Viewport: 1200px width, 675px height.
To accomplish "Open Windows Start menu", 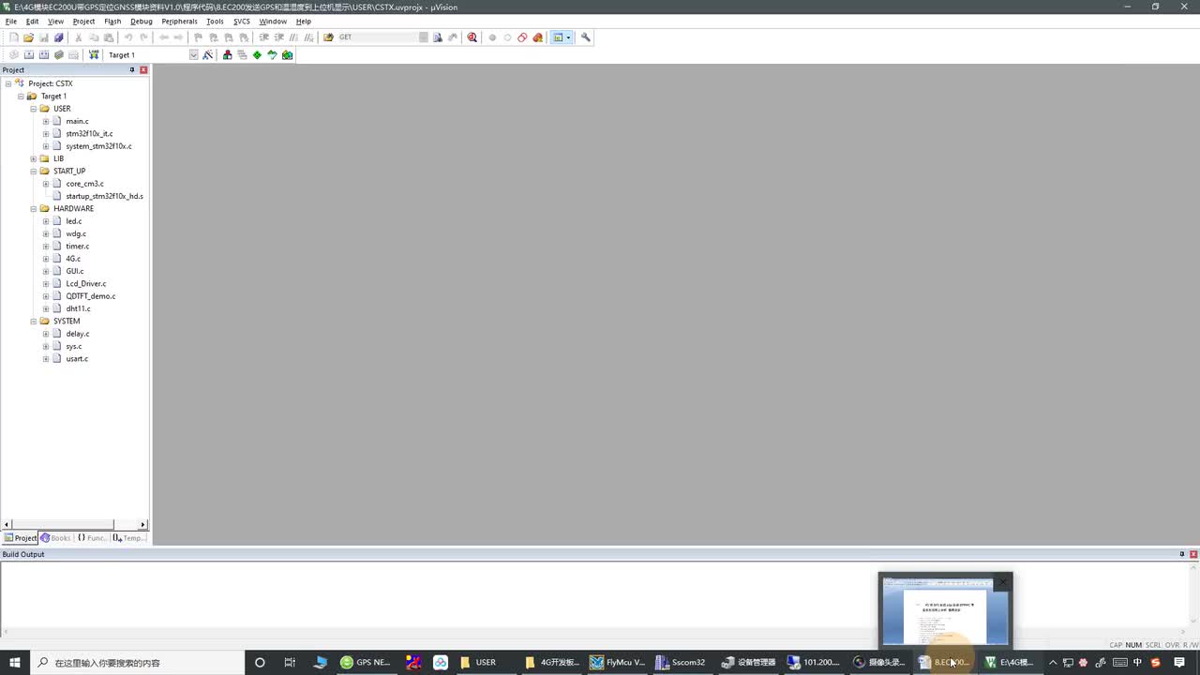I will click(14, 662).
